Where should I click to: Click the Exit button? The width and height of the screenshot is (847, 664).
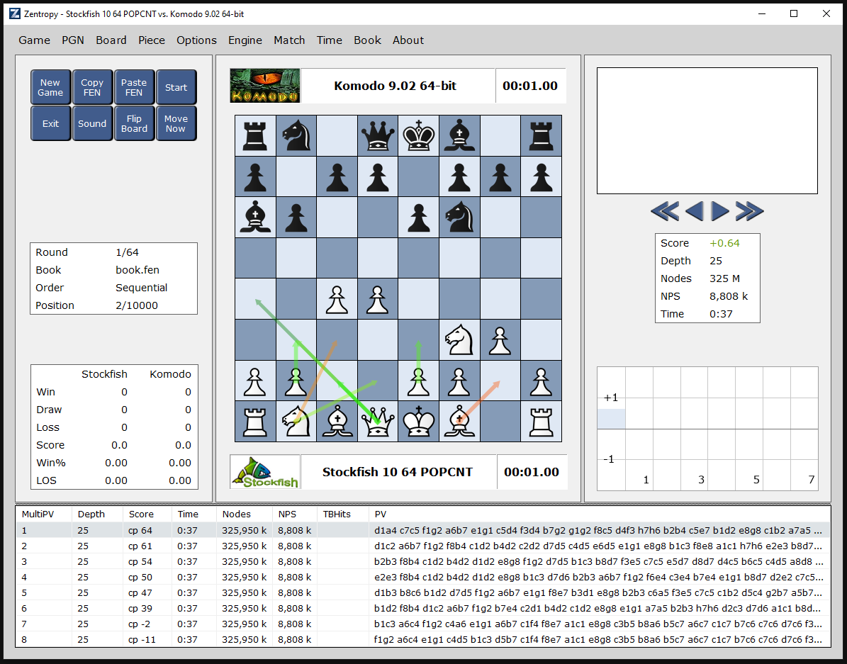pyautogui.click(x=50, y=123)
